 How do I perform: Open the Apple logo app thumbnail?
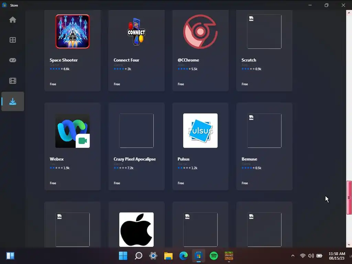tap(136, 229)
